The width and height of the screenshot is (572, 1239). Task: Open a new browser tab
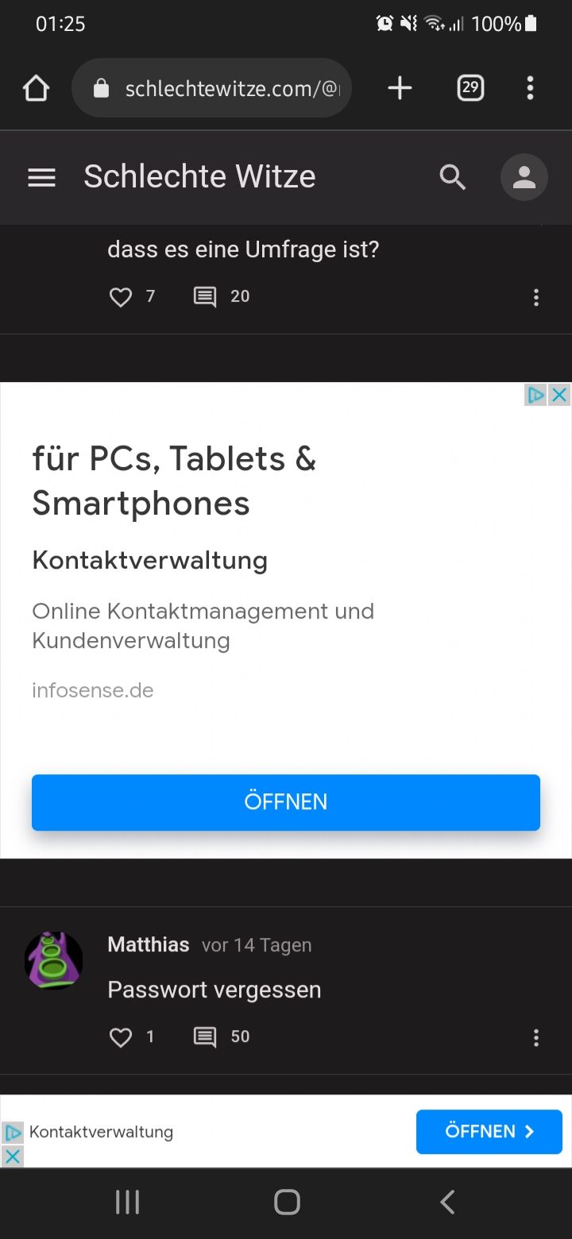click(x=400, y=88)
